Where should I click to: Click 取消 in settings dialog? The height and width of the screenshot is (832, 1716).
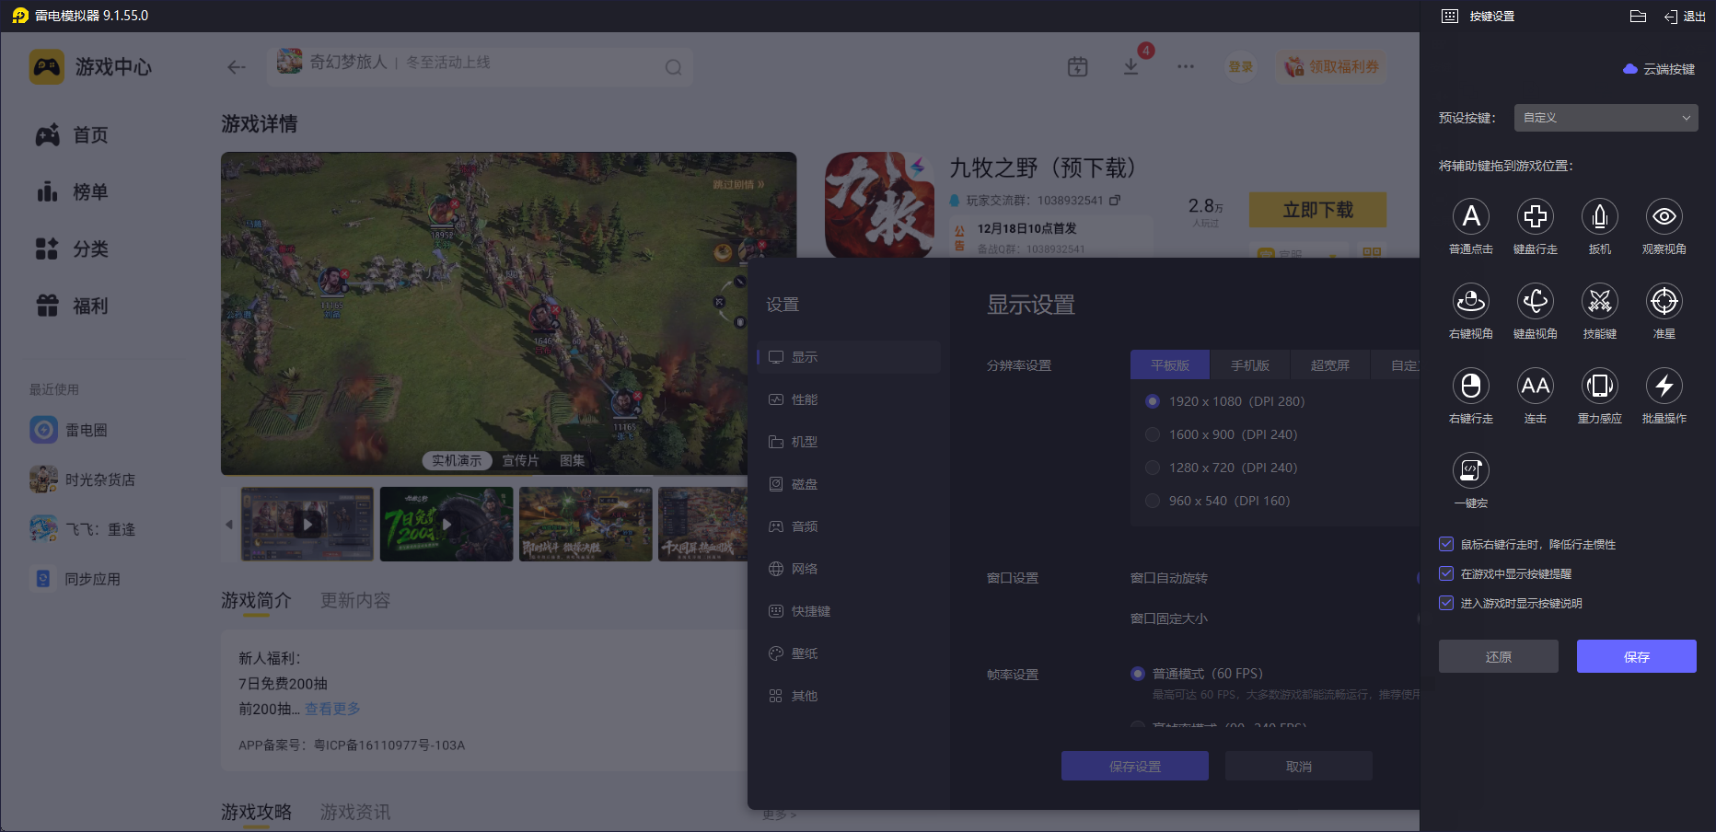(1299, 766)
